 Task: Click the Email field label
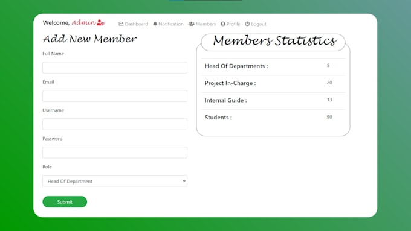(x=48, y=82)
